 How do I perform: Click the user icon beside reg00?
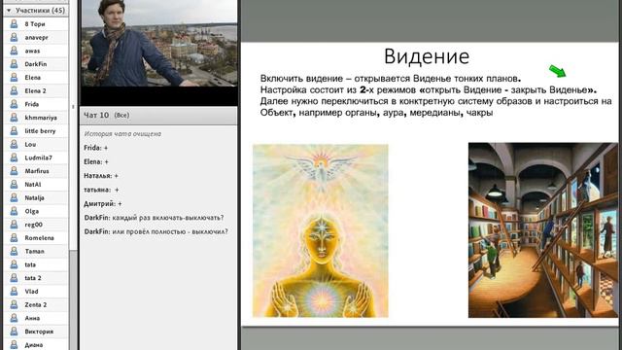point(14,225)
